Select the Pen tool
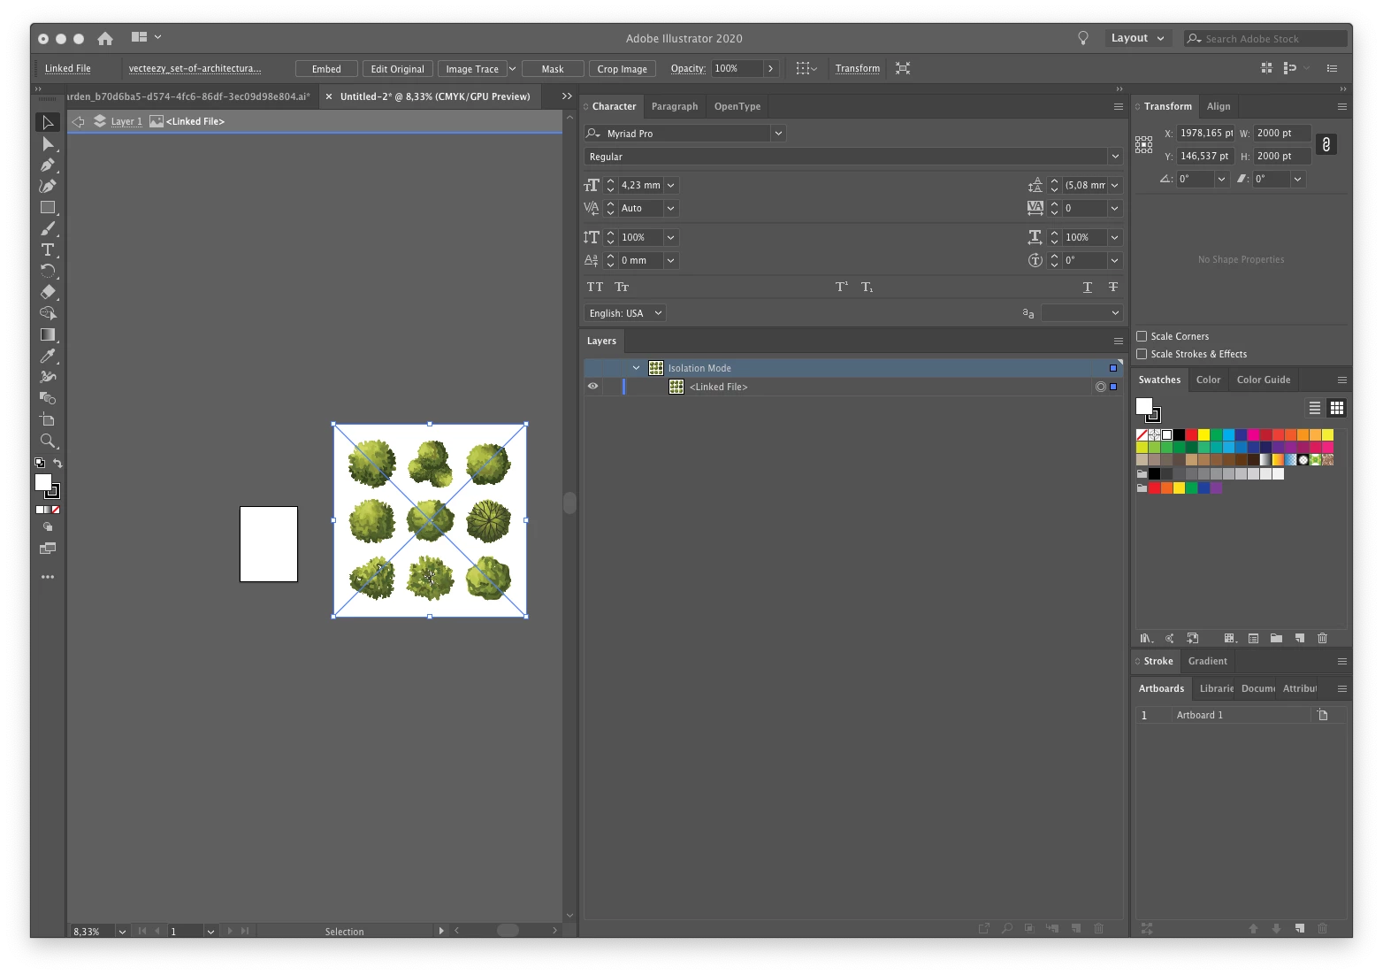Image resolution: width=1383 pixels, height=975 pixels. (x=48, y=165)
